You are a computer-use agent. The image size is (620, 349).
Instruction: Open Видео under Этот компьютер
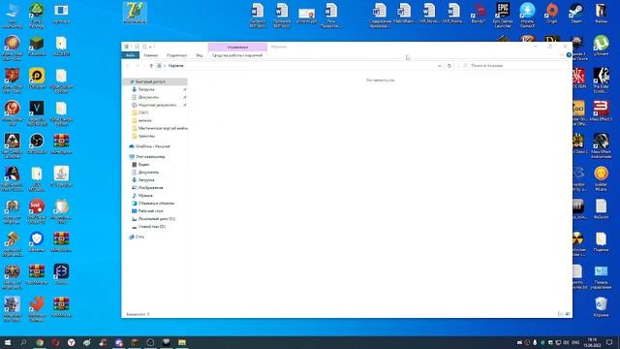(x=143, y=164)
